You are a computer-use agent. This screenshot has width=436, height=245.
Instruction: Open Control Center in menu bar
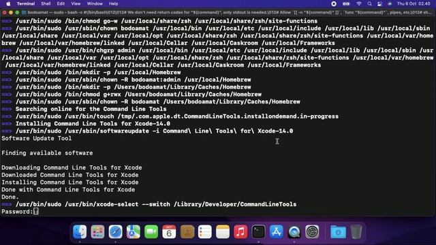coord(379,3)
